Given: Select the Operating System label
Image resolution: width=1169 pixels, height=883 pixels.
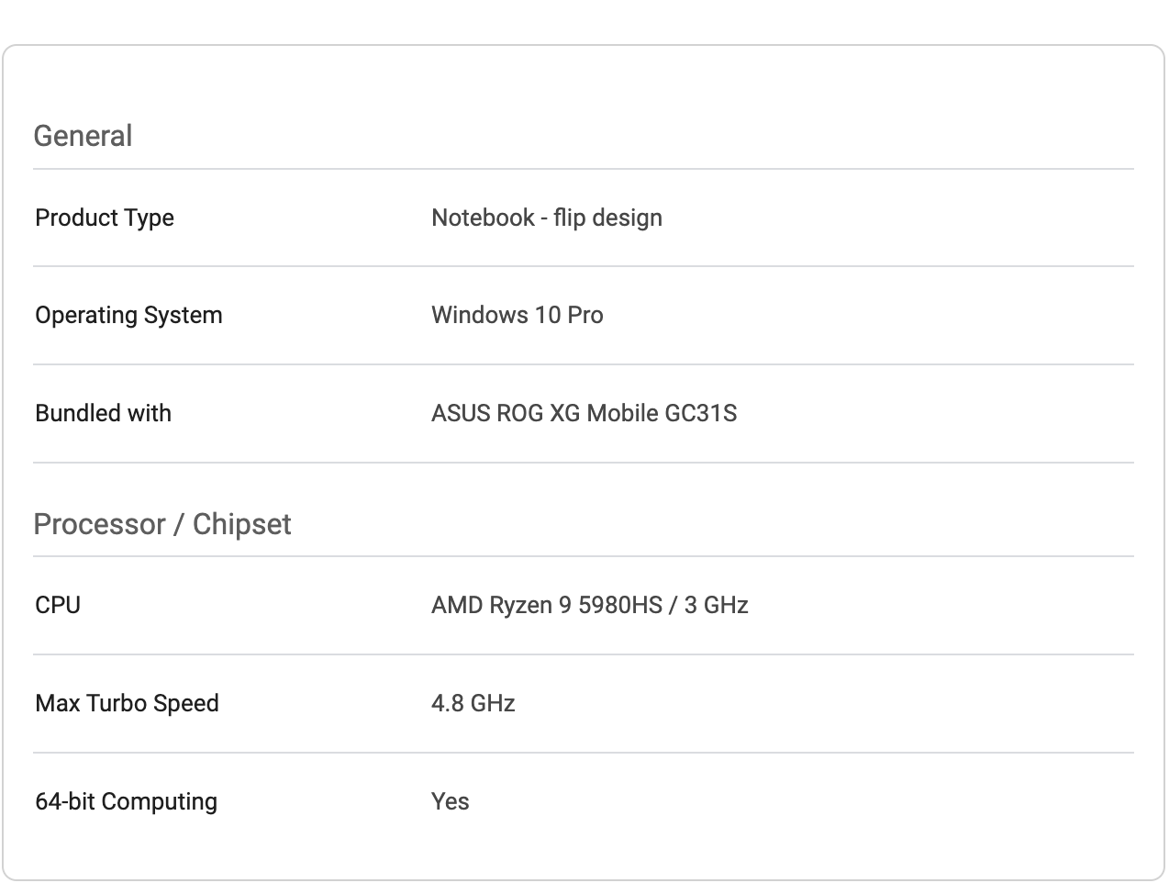Looking at the screenshot, I should tap(128, 315).
